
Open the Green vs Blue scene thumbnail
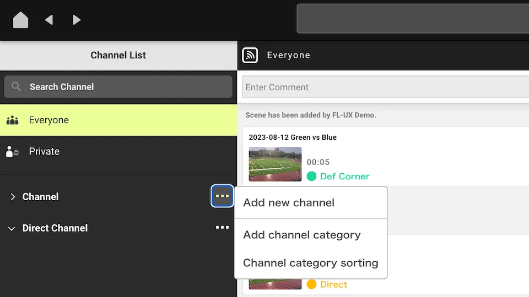pyautogui.click(x=276, y=164)
